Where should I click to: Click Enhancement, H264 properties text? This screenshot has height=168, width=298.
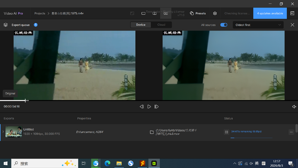pos(89,132)
